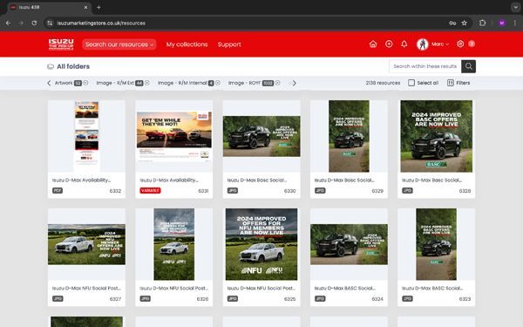
Task: Click the browser address bar URL
Action: click(101, 23)
